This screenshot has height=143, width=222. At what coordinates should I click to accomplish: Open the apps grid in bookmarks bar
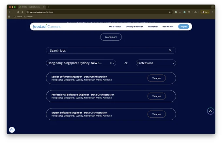9,17
